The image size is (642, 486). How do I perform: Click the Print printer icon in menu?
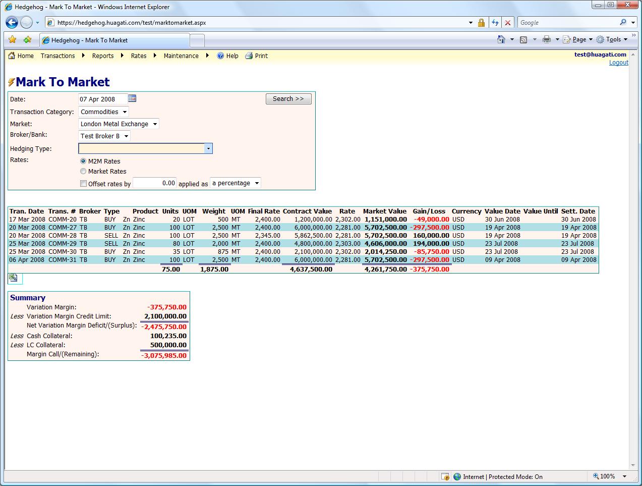pos(249,56)
